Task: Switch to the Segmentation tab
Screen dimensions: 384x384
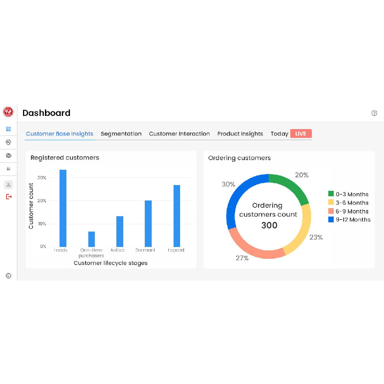Action: pos(121,134)
